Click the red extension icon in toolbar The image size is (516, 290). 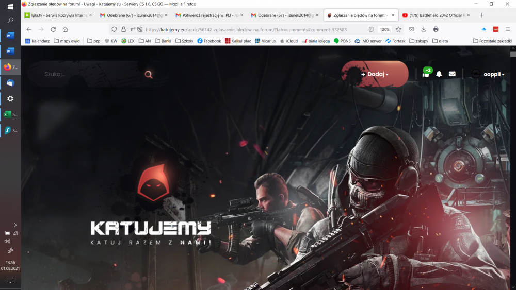point(495,29)
